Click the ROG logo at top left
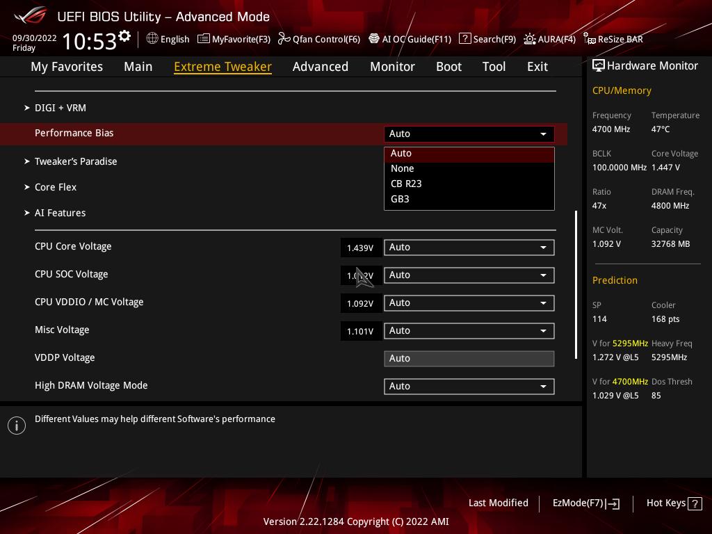The height and width of the screenshot is (534, 712). click(30, 15)
